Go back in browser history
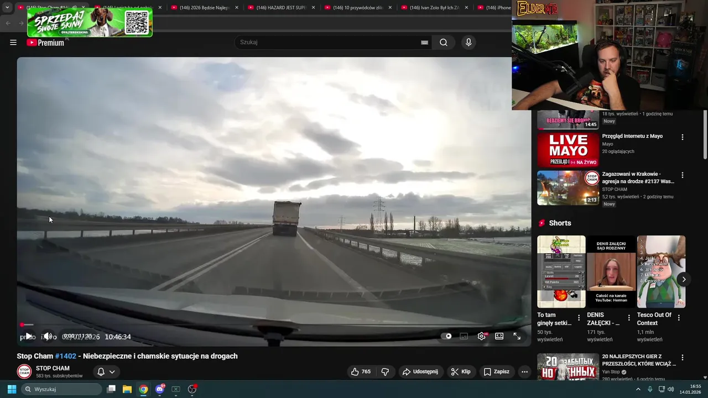The height and width of the screenshot is (398, 708). [8, 23]
